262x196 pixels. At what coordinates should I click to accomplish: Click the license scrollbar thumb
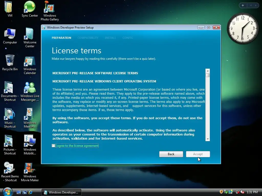(208, 75)
